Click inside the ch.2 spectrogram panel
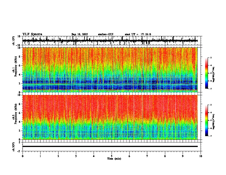 110,117
